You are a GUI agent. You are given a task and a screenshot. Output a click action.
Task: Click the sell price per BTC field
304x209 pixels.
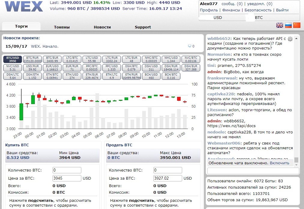[x=167, y=178]
